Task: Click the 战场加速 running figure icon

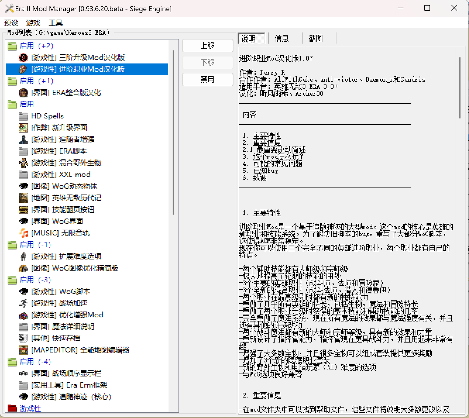Action: pyautogui.click(x=23, y=303)
